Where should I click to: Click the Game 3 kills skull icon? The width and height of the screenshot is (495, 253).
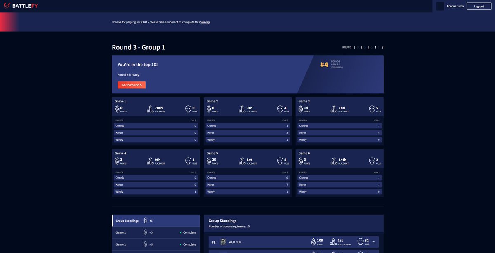372,109
